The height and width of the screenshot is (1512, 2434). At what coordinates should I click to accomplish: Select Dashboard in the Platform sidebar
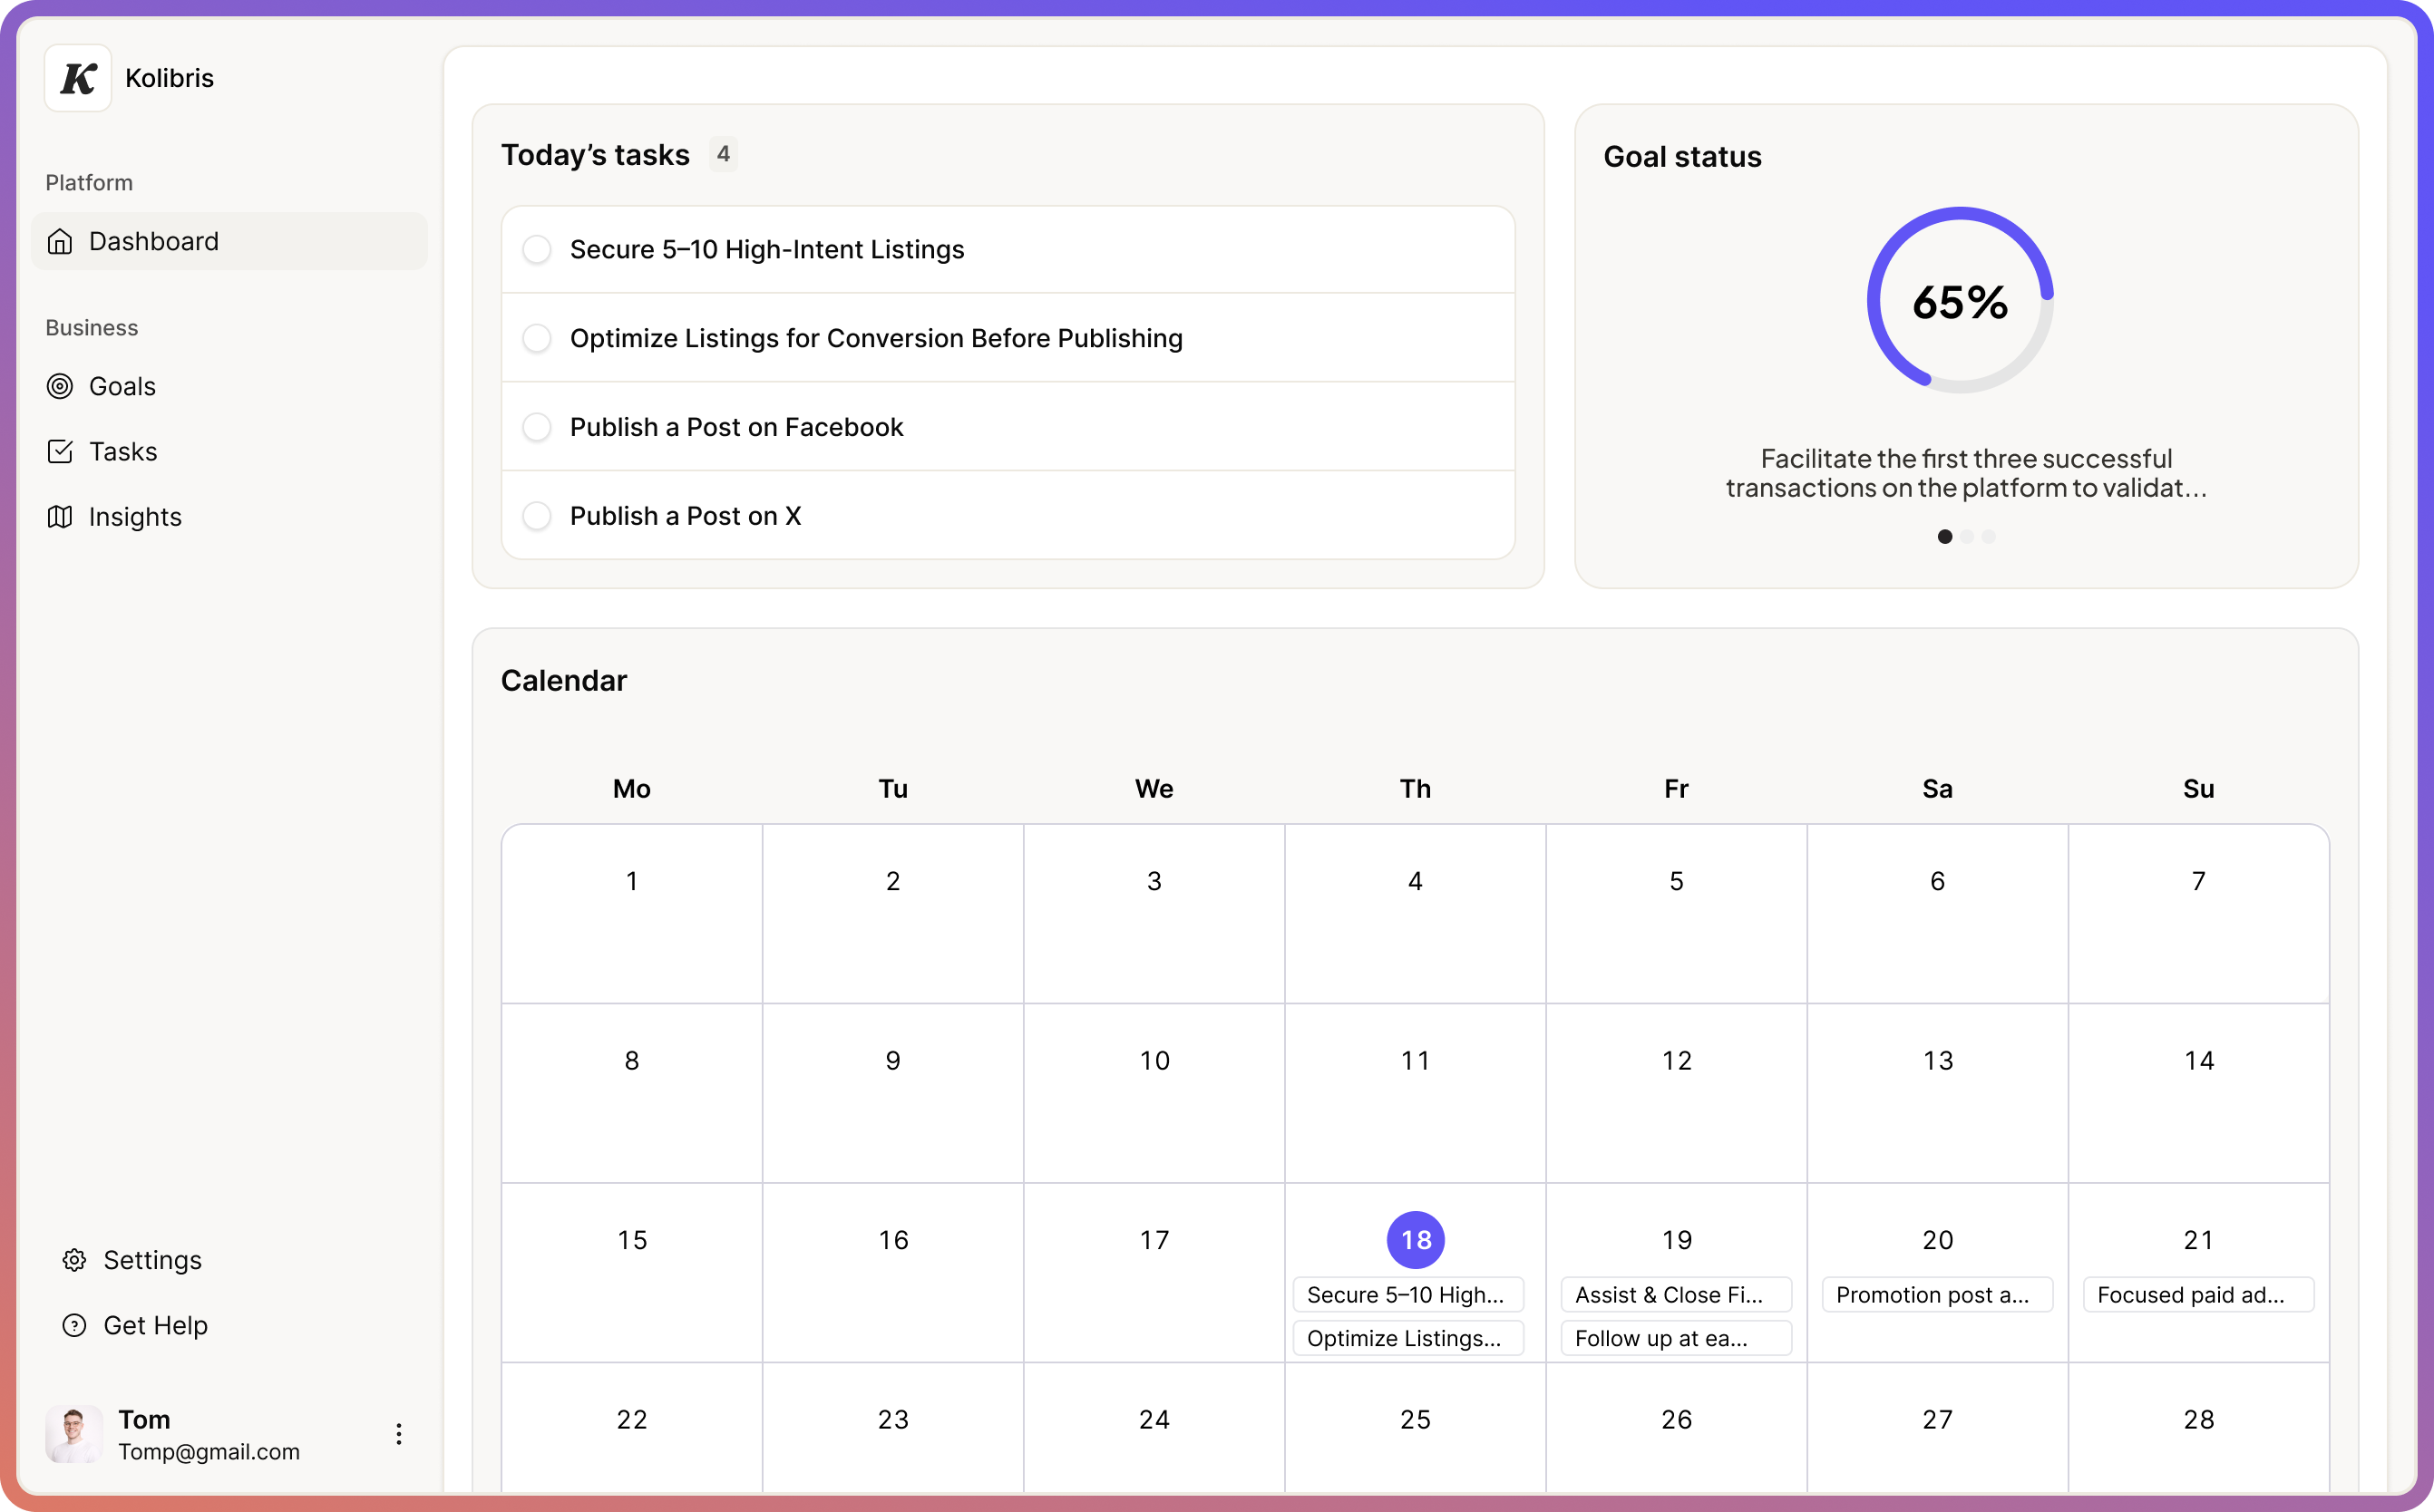pos(154,241)
